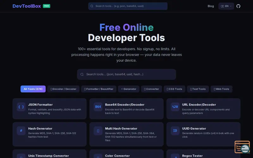Open the Color Converter tool
This screenshot has height=158, width=253.
tap(126, 154)
